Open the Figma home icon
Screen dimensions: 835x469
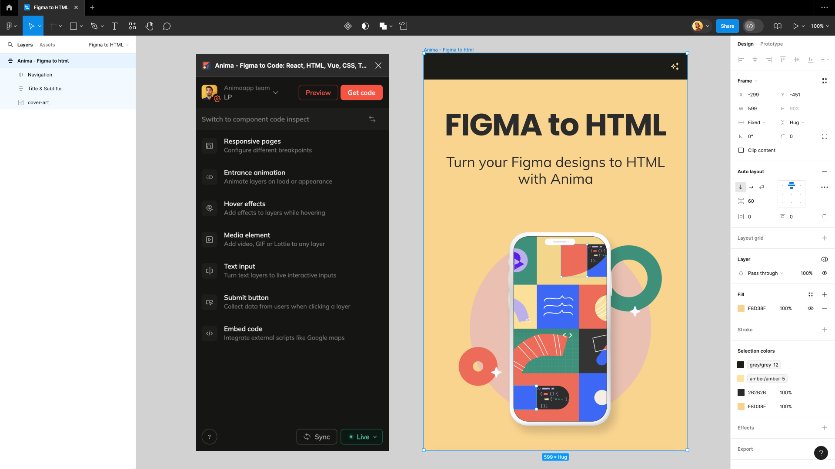[x=9, y=7]
